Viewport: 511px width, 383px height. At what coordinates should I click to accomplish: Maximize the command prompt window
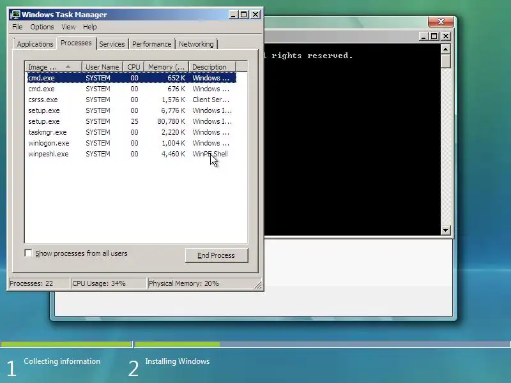coord(434,36)
